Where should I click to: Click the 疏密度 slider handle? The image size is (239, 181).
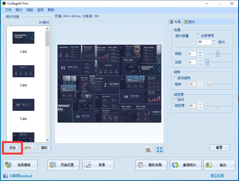[218, 106]
